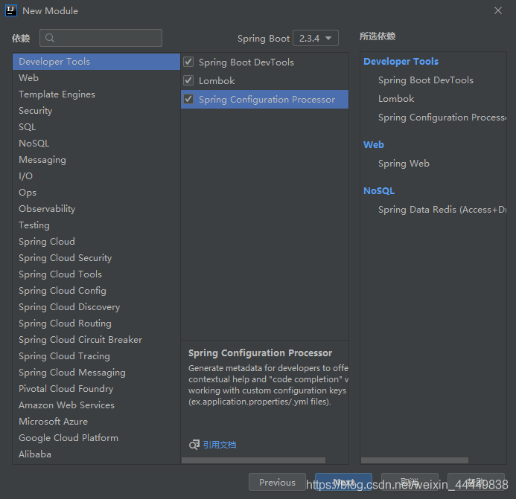Click the 取消 cancel button

410,482
